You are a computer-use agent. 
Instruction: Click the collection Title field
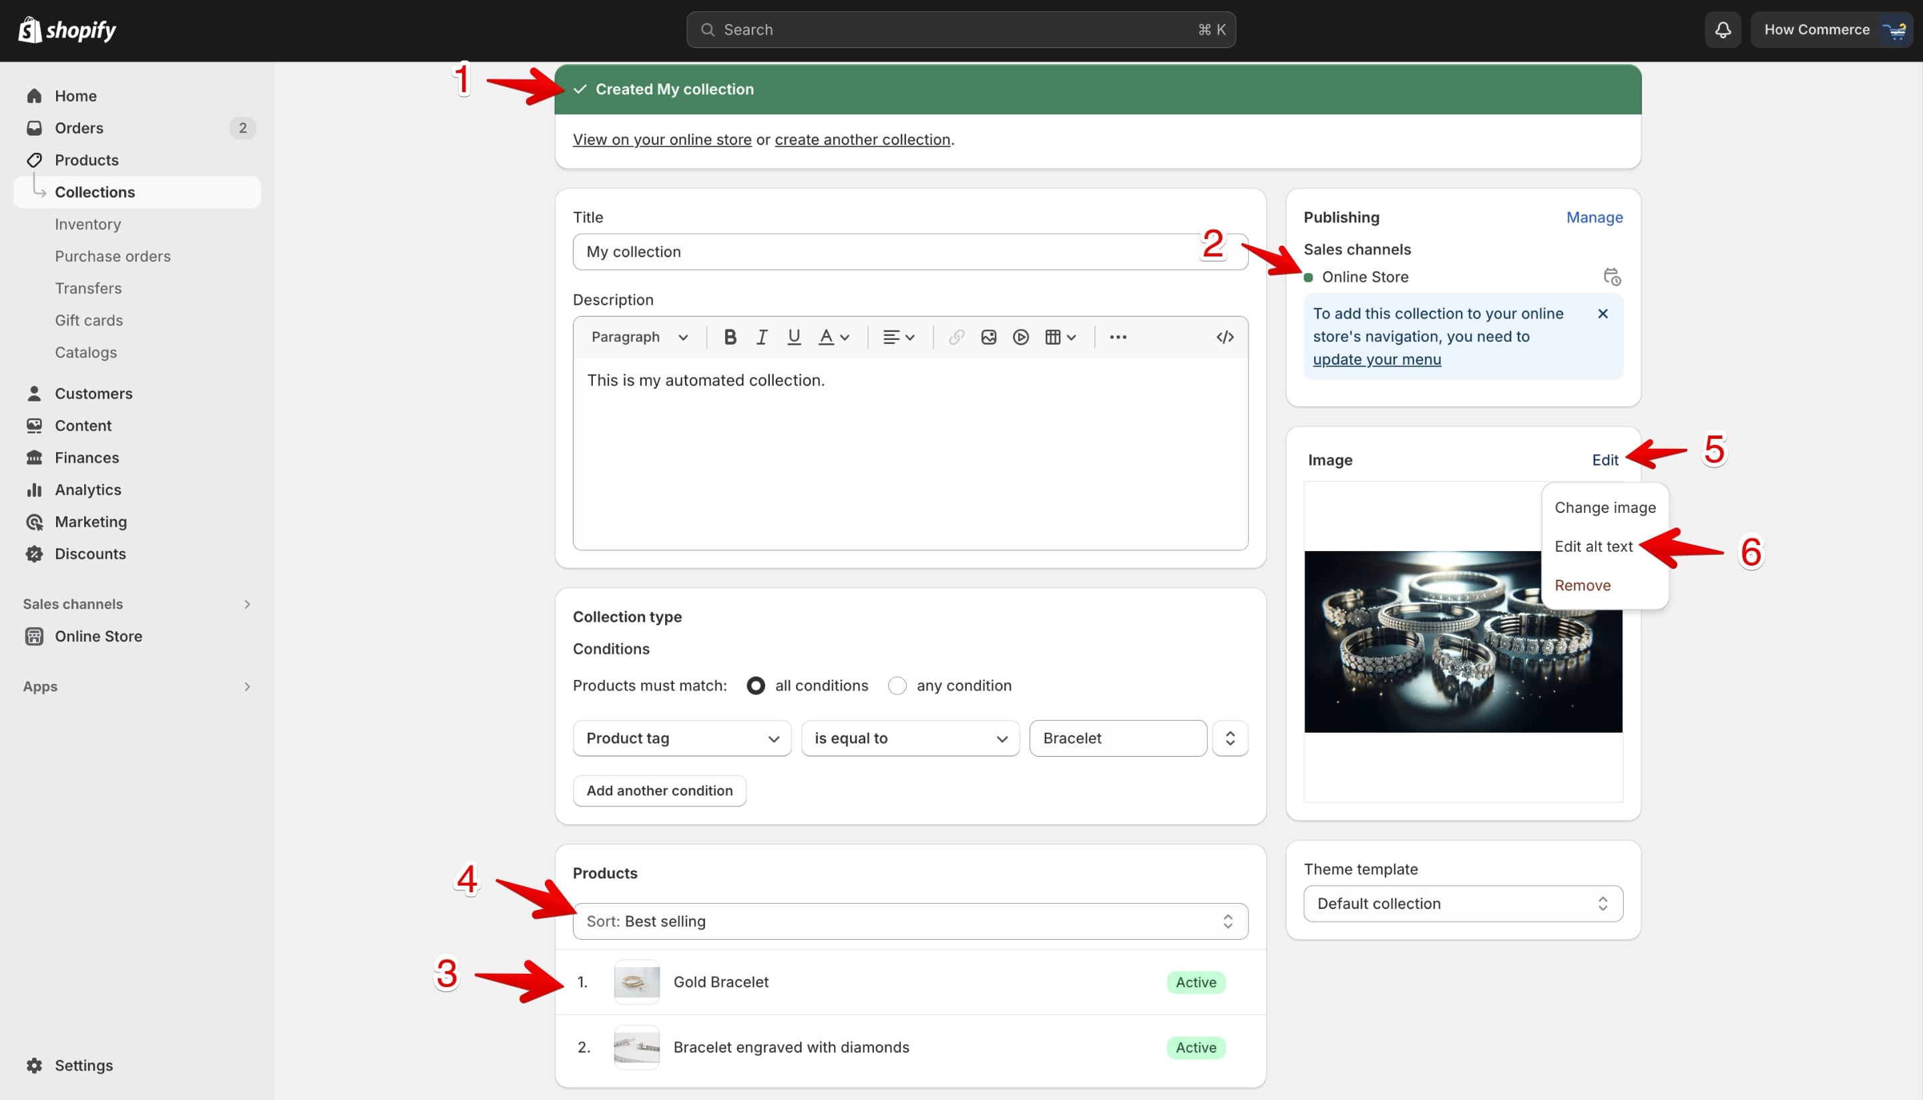pyautogui.click(x=909, y=252)
